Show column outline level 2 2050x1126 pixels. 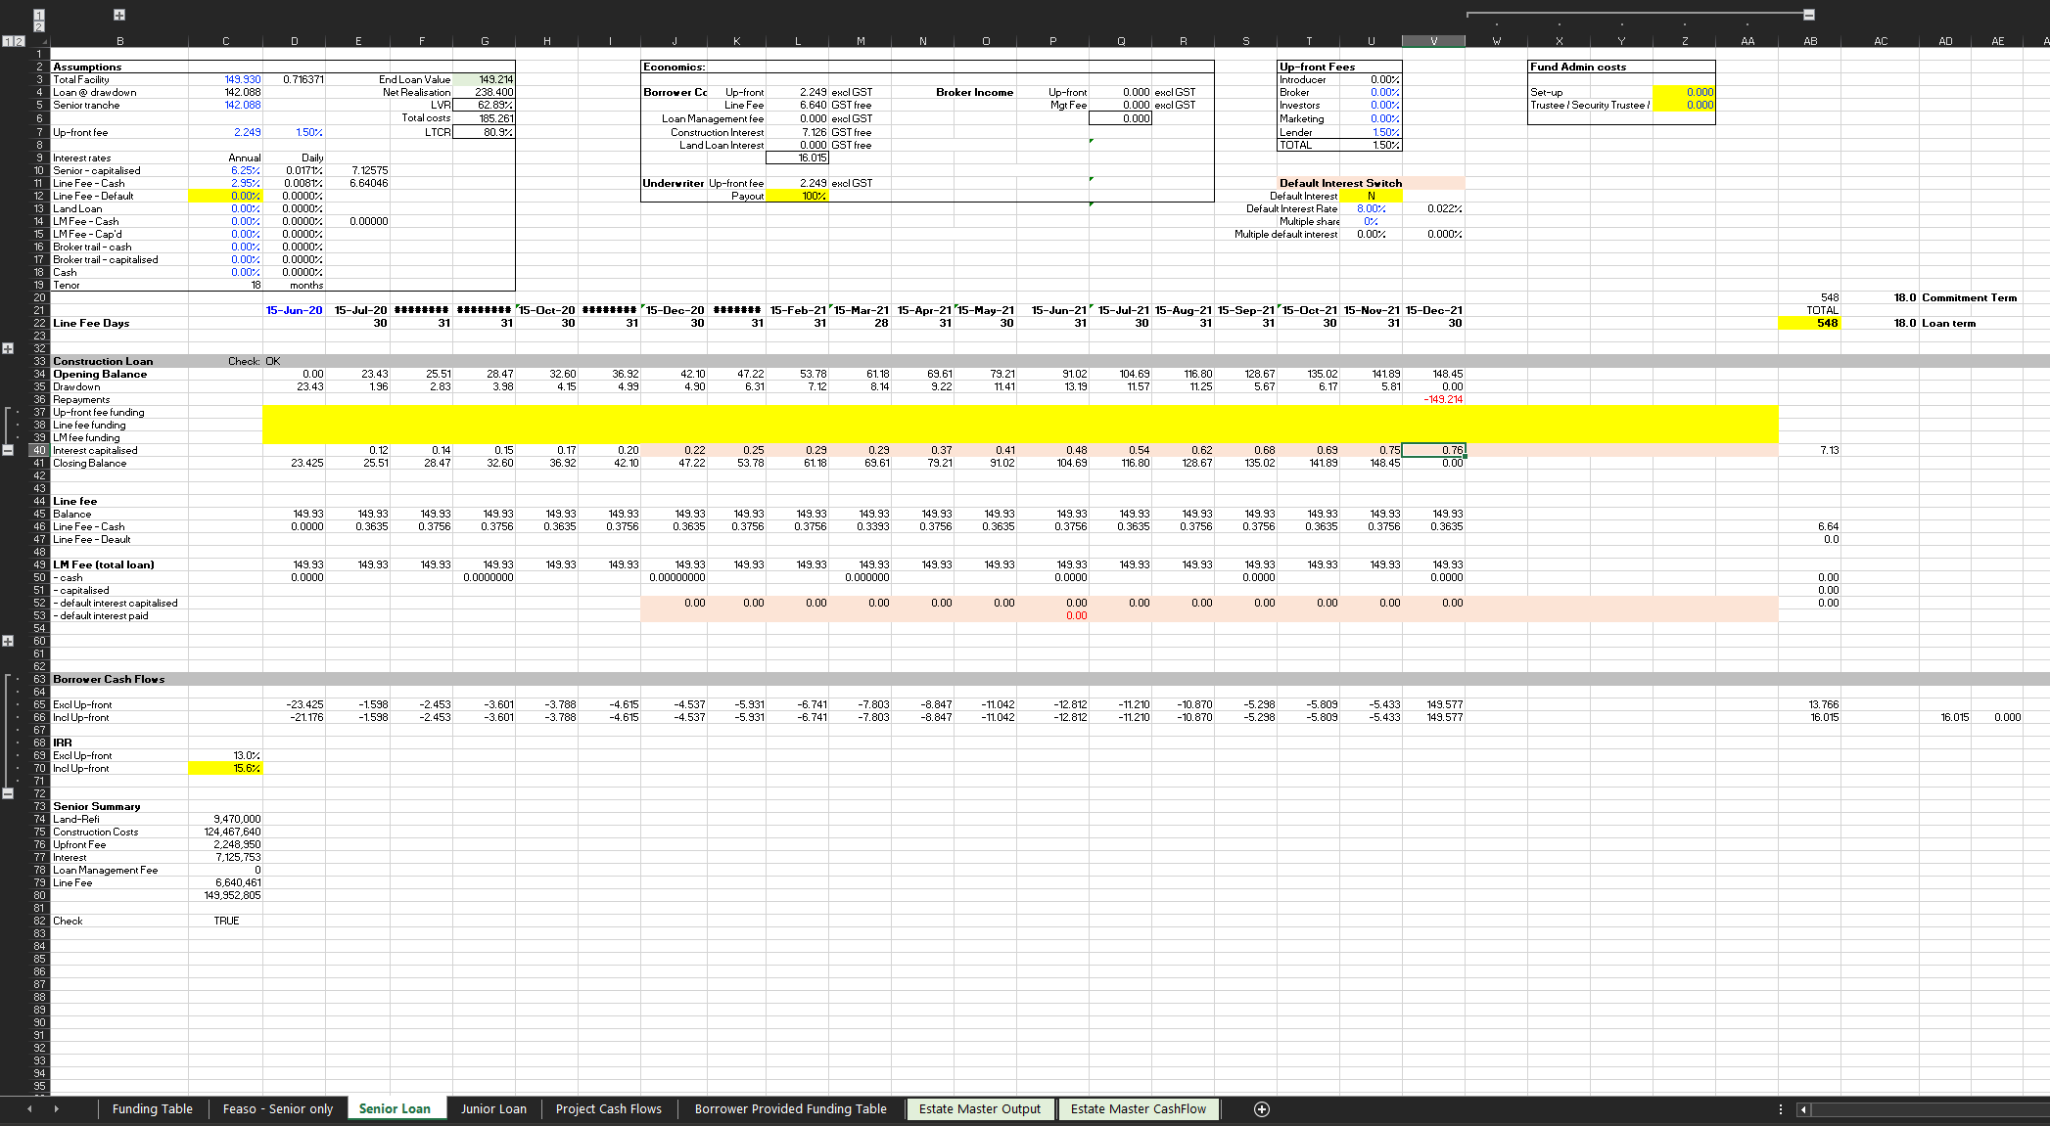39,26
